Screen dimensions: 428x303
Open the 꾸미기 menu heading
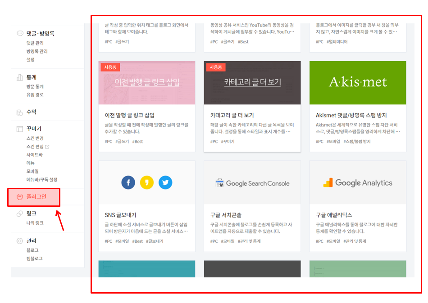pos(34,129)
